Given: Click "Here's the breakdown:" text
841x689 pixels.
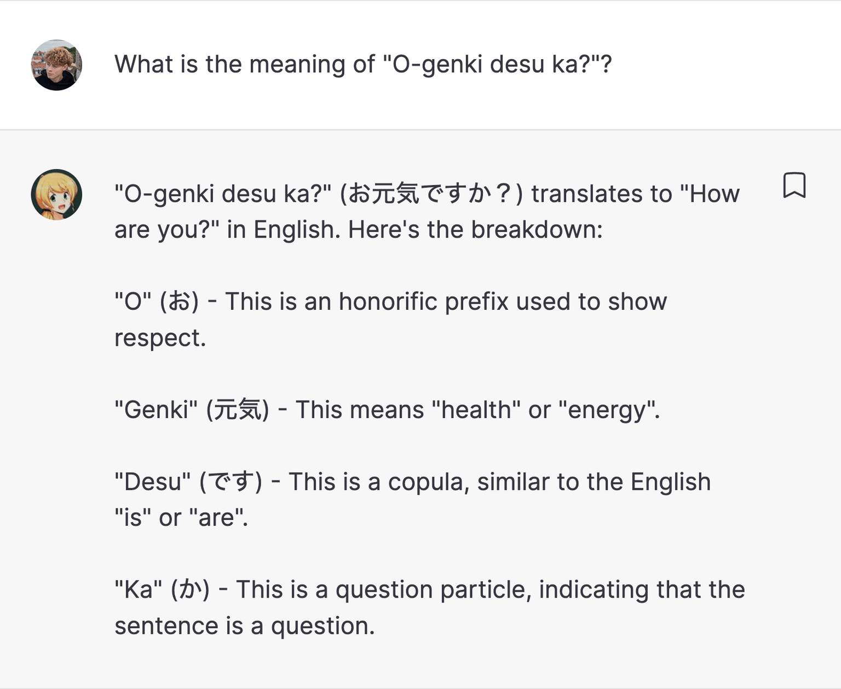Looking at the screenshot, I should (x=475, y=230).
